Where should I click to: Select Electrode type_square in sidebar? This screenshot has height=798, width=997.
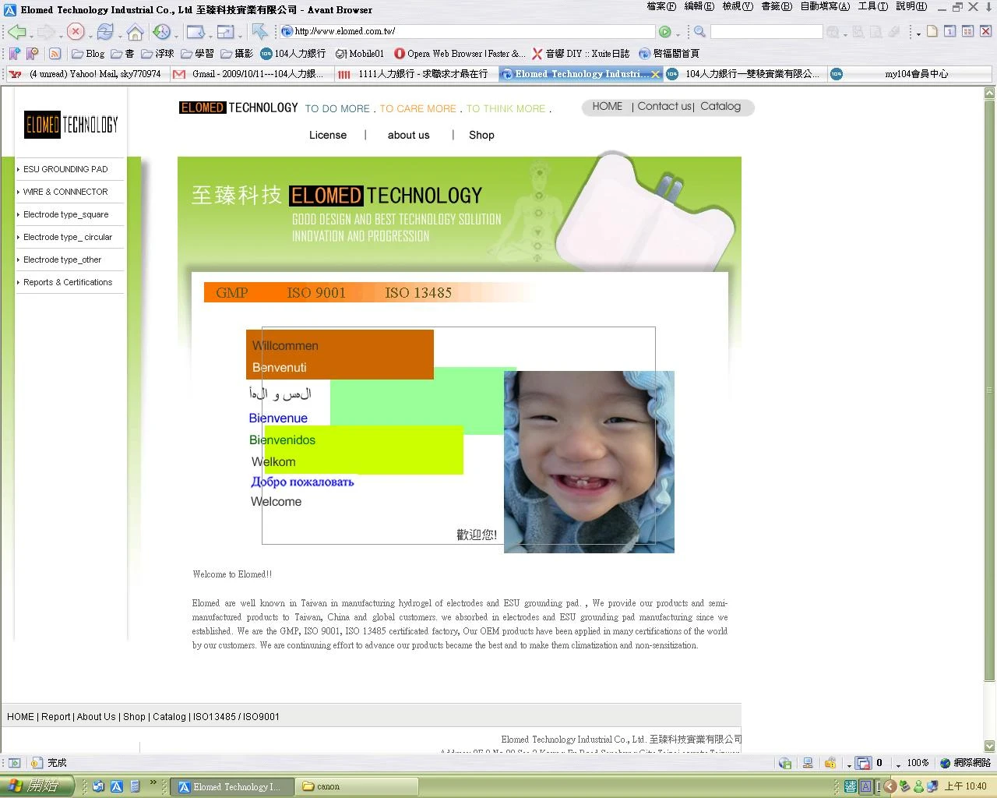coord(65,214)
